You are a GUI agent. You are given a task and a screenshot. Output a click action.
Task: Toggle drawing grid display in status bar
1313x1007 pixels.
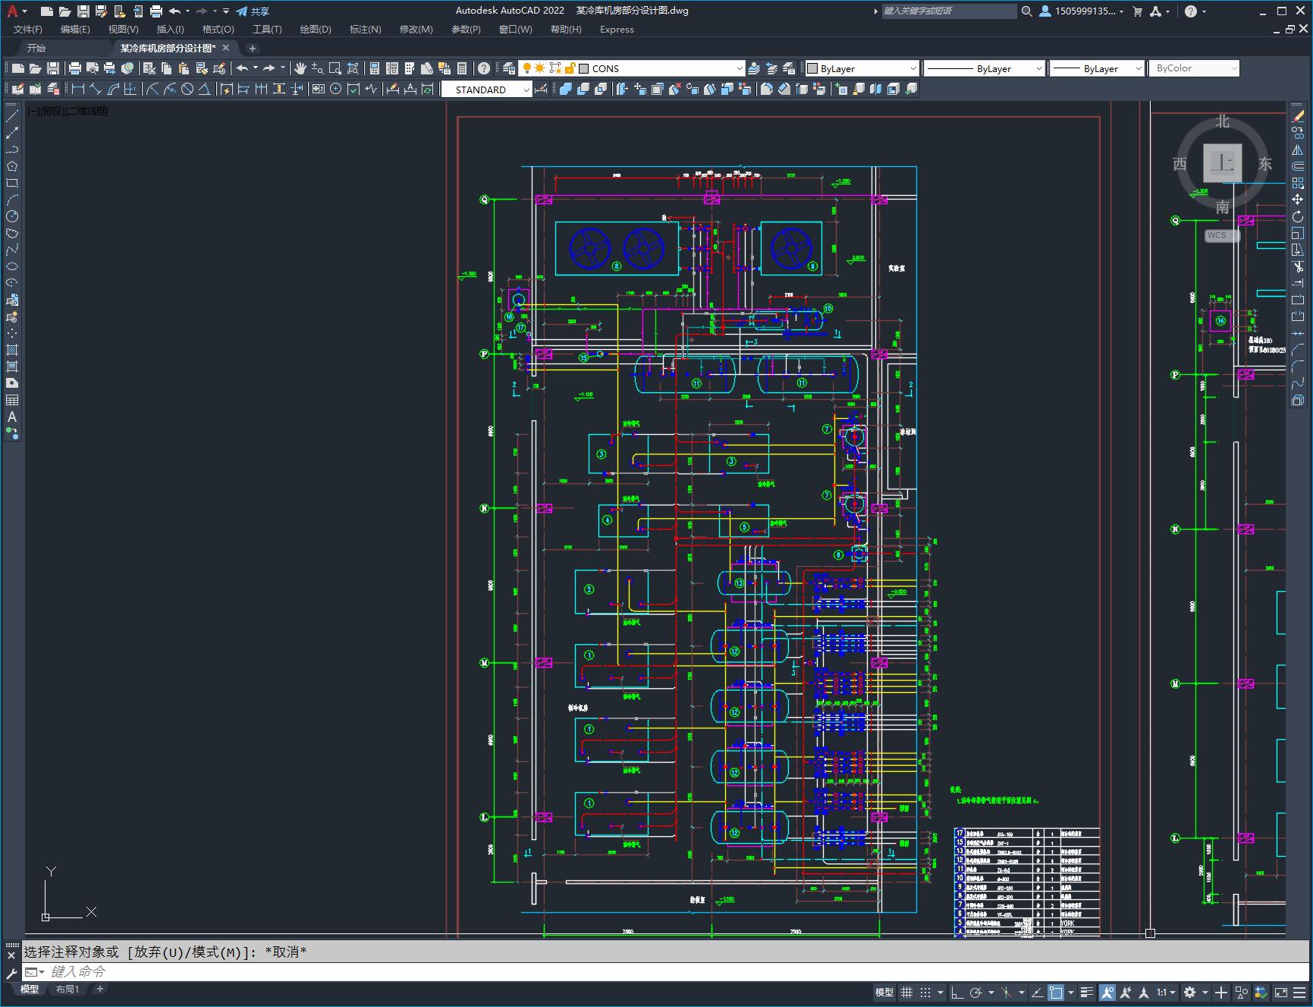click(906, 992)
